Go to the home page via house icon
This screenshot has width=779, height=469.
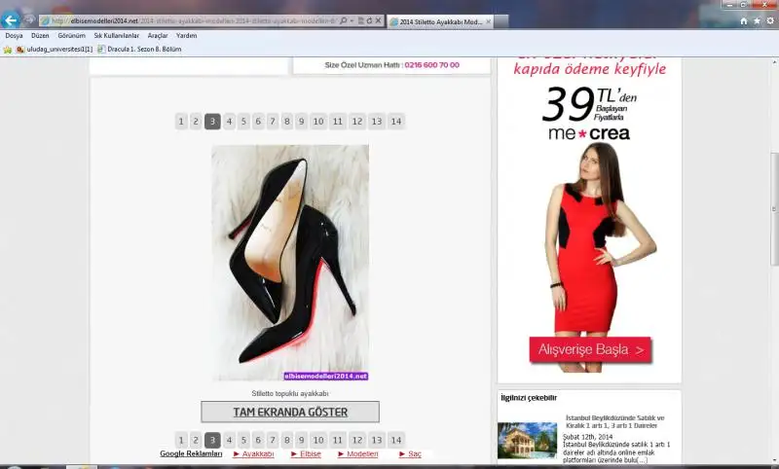pos(744,20)
